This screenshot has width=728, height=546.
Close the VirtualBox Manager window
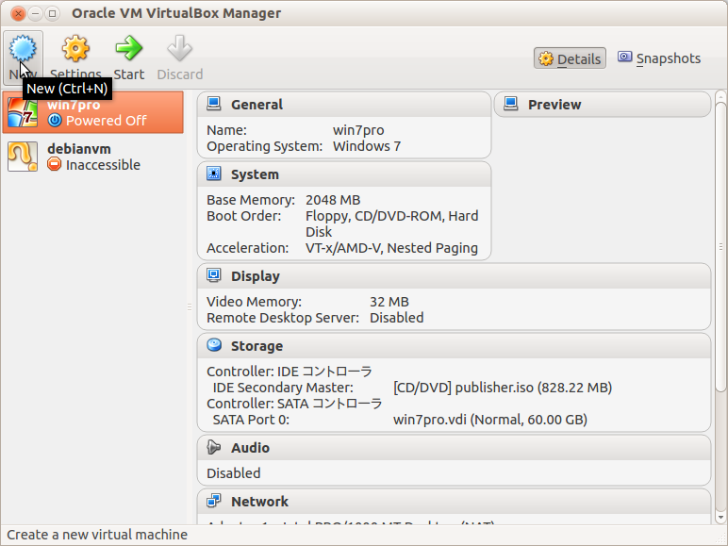tap(18, 13)
